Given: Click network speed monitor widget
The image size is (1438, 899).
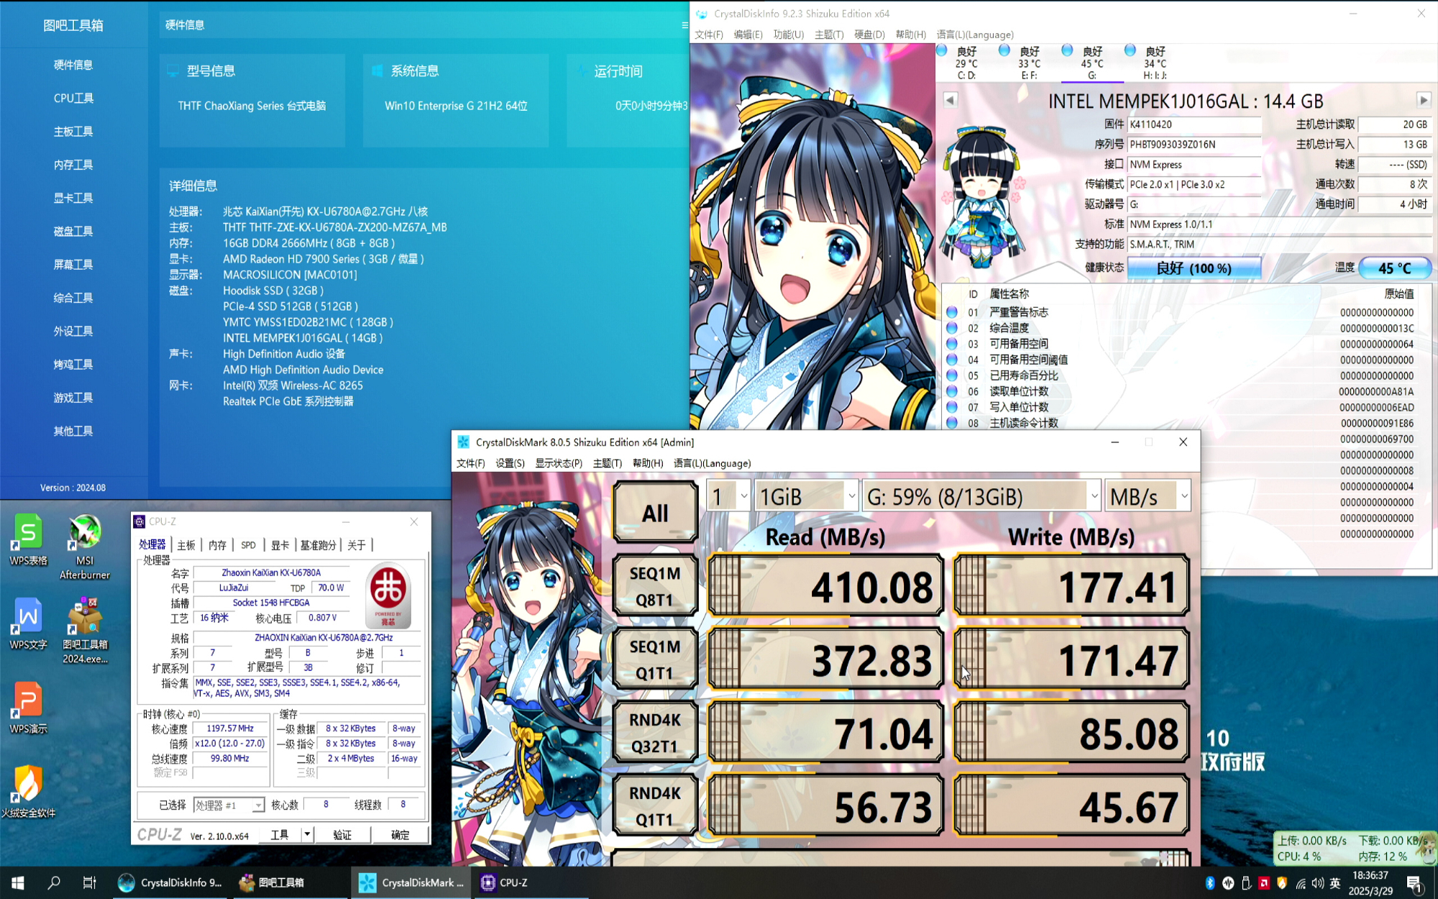Looking at the screenshot, I should (x=1353, y=848).
